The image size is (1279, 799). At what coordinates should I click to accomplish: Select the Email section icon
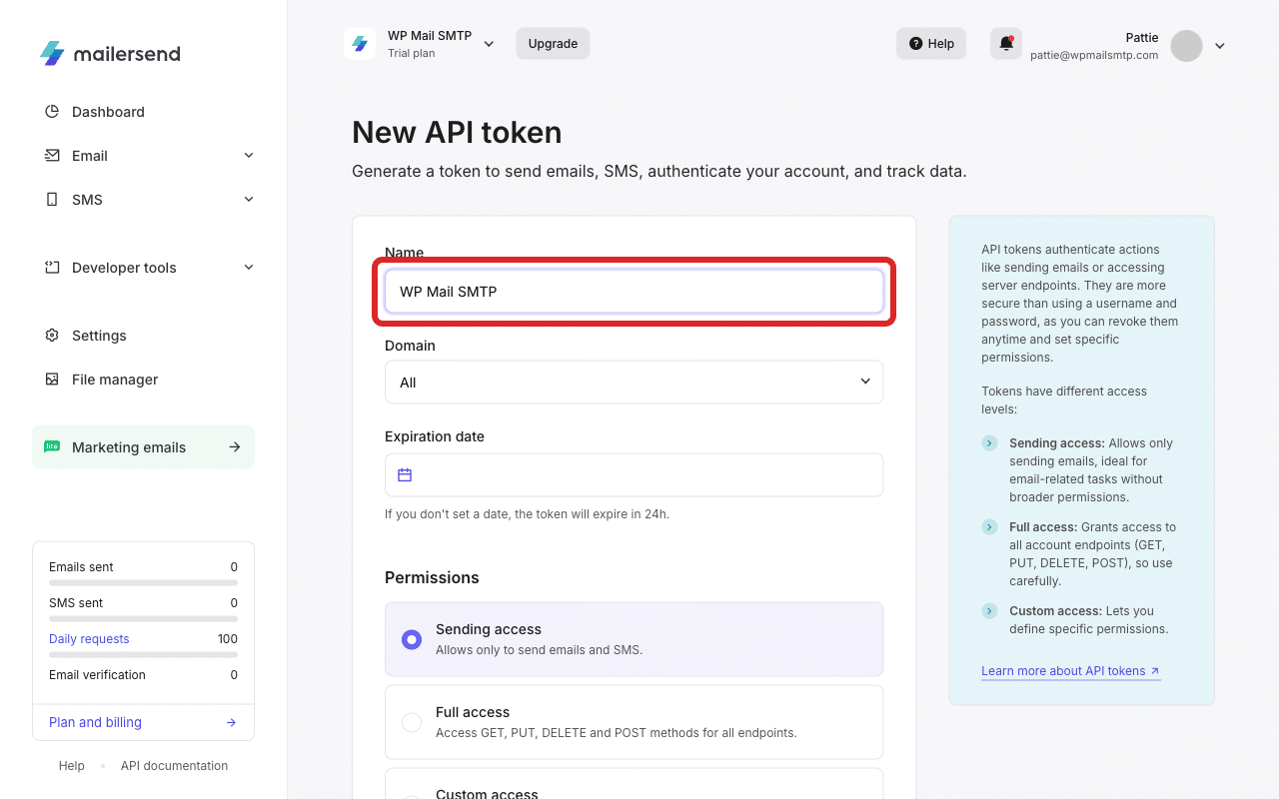point(51,155)
